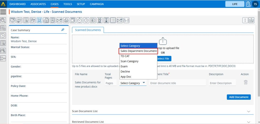Click the Add Document button
The height and width of the screenshot is (124, 260).
(x=238, y=97)
